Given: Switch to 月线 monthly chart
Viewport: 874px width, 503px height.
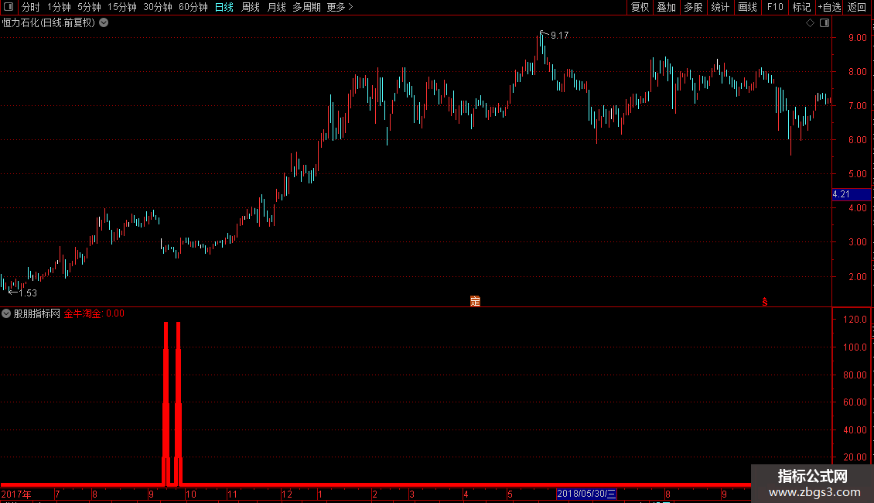Looking at the screenshot, I should (276, 7).
